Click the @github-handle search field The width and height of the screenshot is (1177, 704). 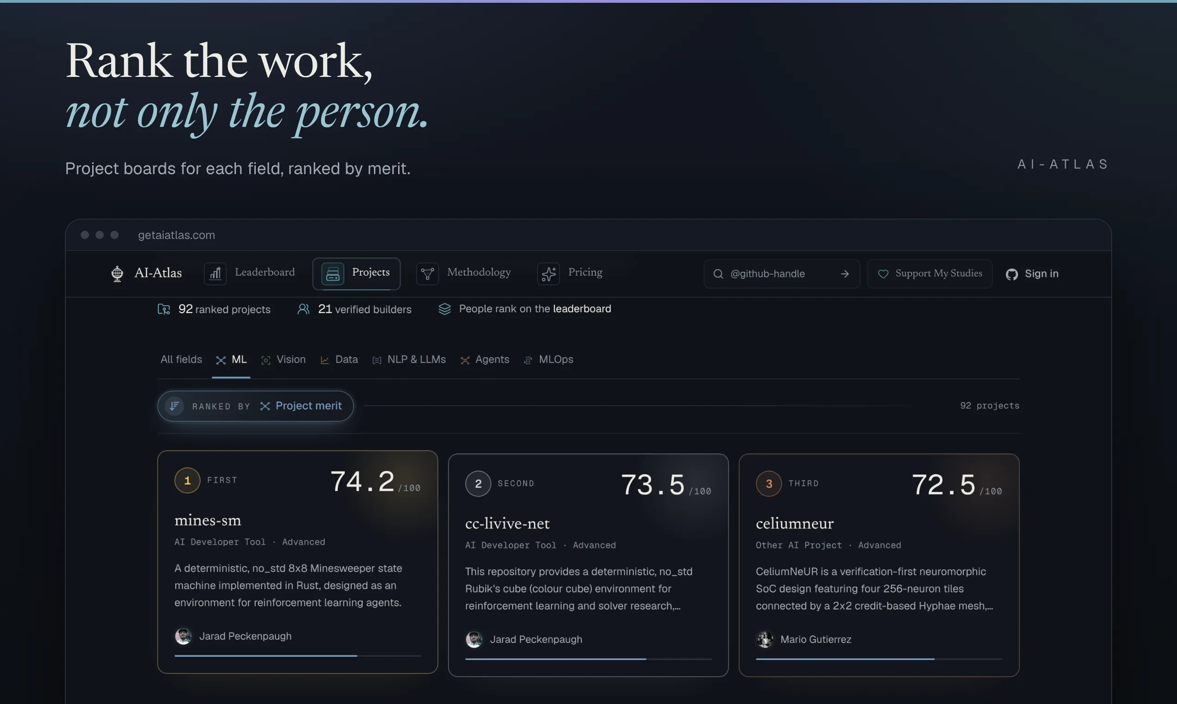[782, 274]
